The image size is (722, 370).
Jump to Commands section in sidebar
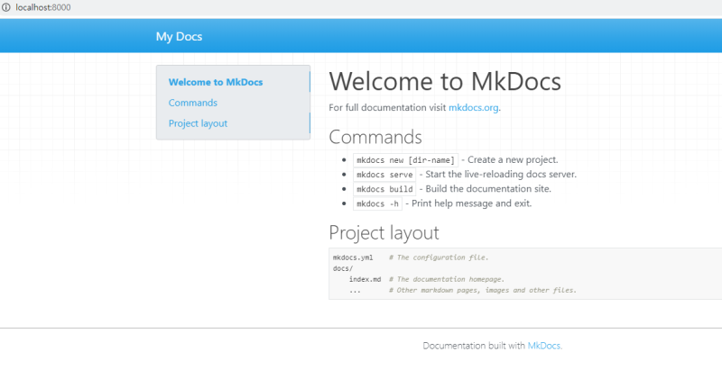tap(193, 103)
